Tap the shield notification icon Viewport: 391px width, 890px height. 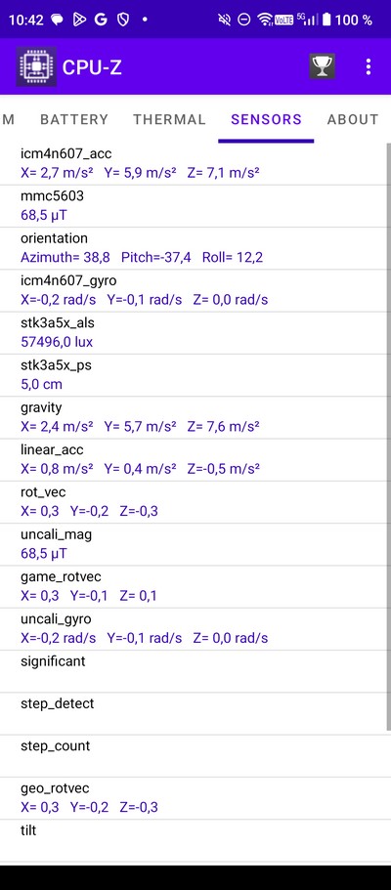pos(122,20)
